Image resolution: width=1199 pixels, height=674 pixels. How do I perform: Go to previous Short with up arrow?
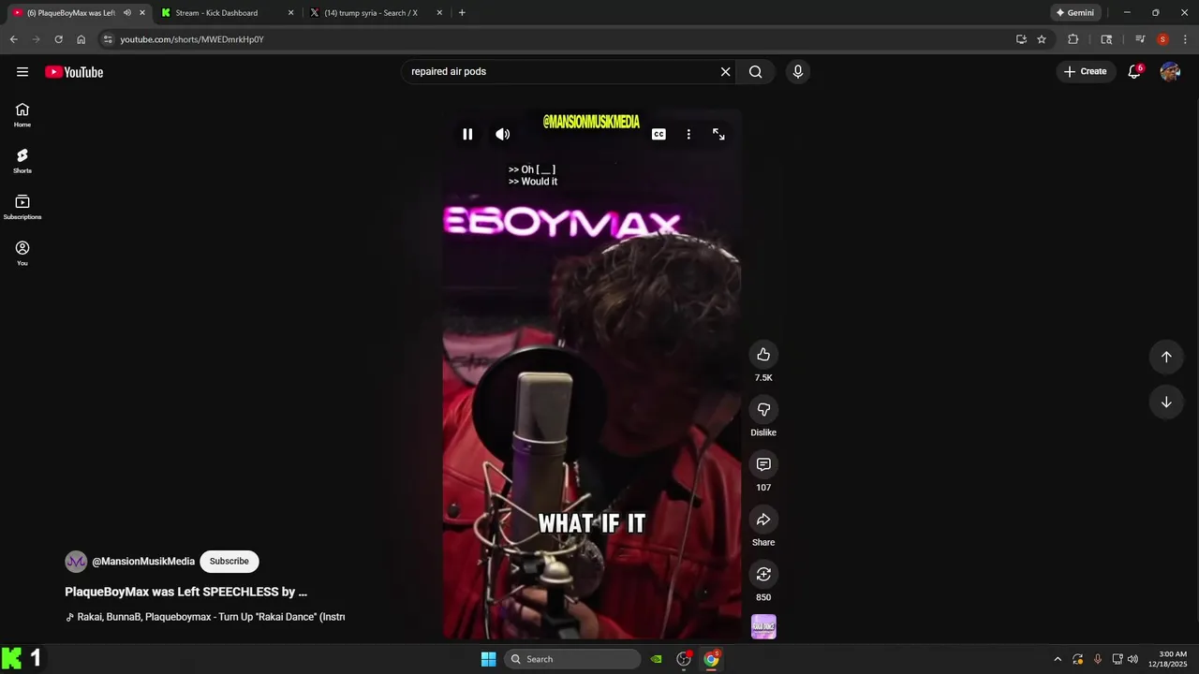coord(1166,357)
